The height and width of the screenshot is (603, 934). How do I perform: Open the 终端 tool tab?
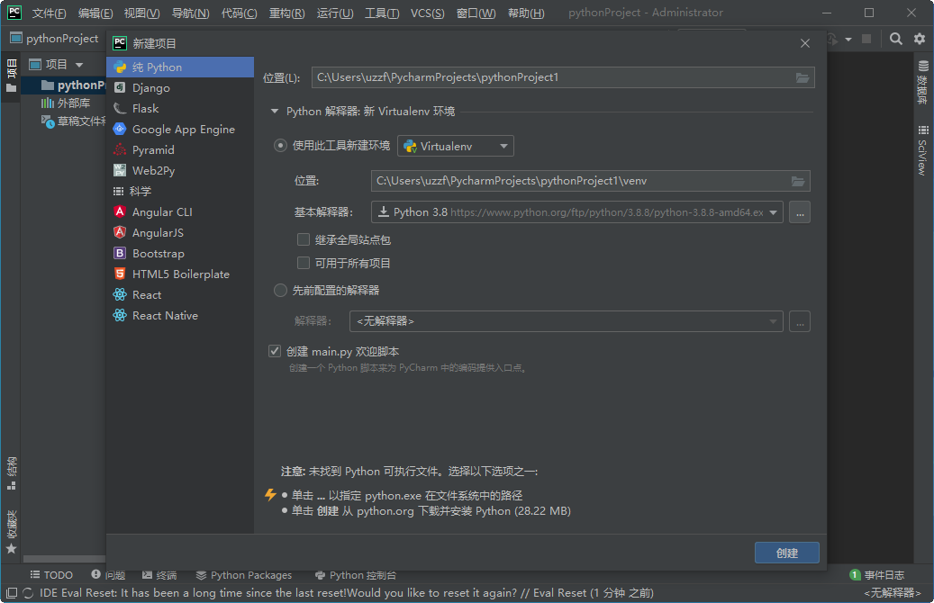coord(159,575)
